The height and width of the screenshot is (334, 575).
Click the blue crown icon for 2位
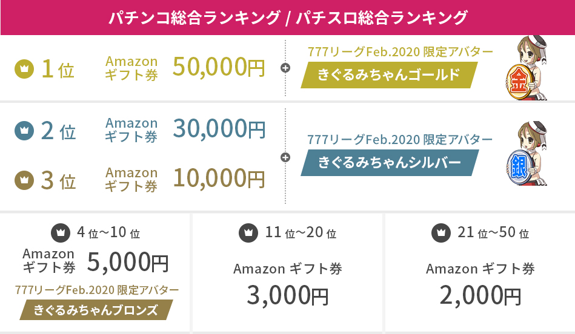point(24,129)
